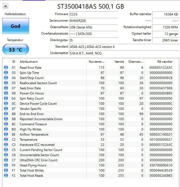Click the Tændte timer field 2965 timer
Viewport: 180px width, 187px height.
pos(166,40)
